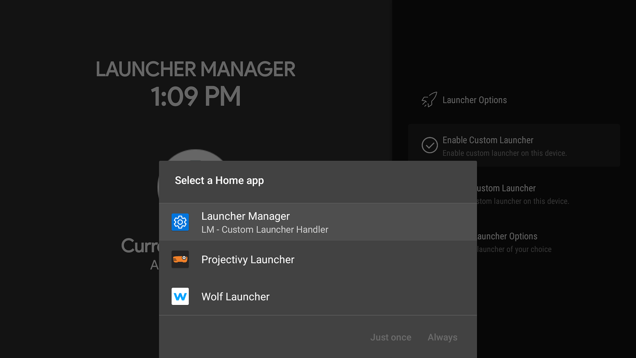Toggle the Enable Custom Launcher checkmark
636x358 pixels.
(430, 145)
